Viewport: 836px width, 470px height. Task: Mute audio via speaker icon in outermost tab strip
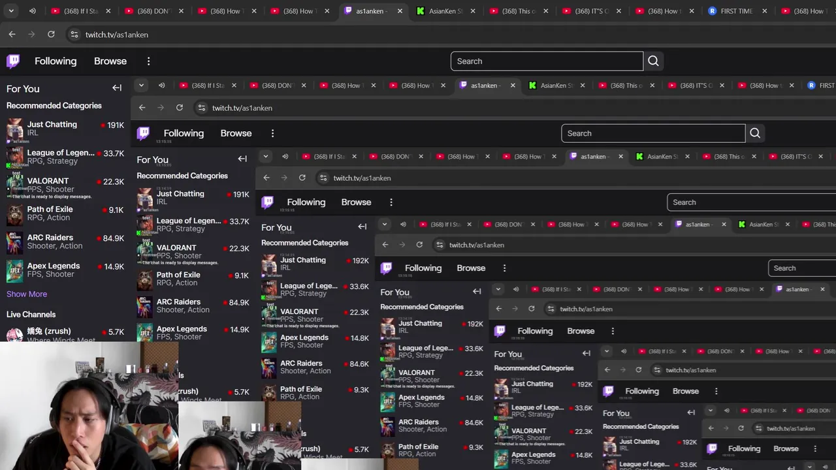(33, 11)
